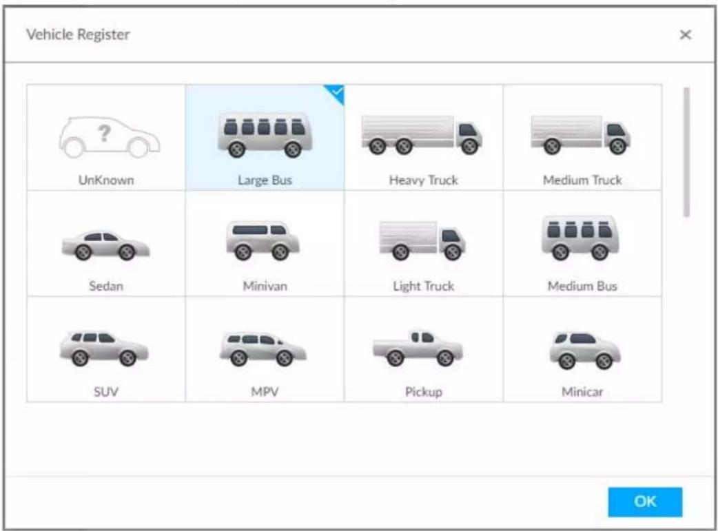Select the Medium Truck icon
This screenshot has width=718, height=531.
tap(580, 134)
